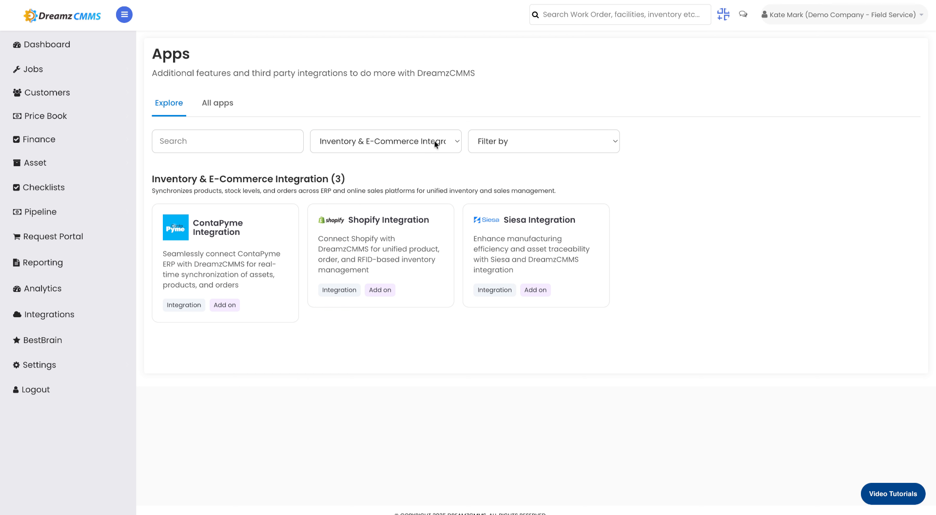
Task: Open the Integrations cloud icon
Action: point(16,314)
